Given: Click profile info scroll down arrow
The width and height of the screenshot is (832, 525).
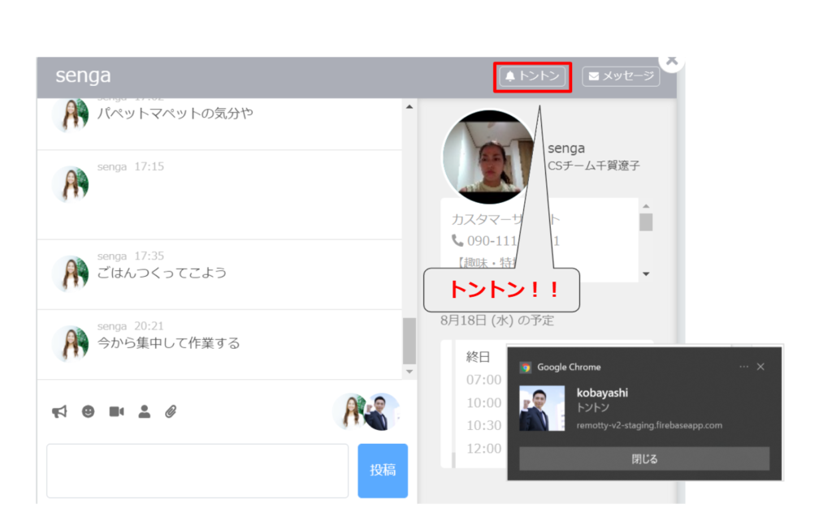Looking at the screenshot, I should point(646,274).
